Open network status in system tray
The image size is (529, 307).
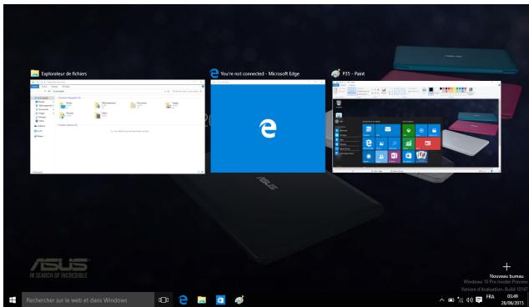(461, 300)
